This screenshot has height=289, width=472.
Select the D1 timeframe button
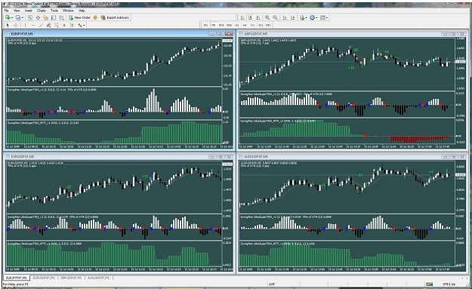(x=252, y=25)
